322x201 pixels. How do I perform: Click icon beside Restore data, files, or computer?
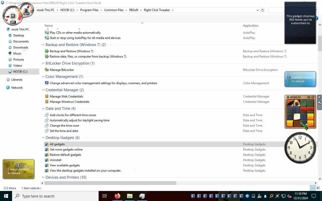click(47, 57)
